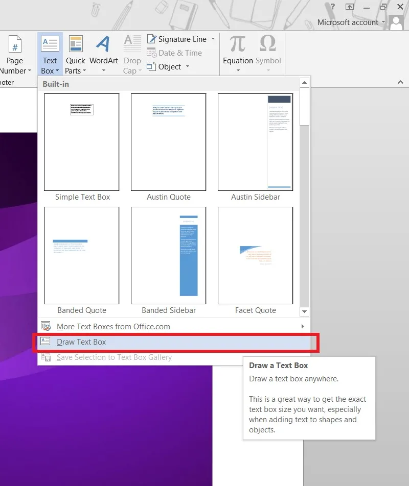
Task: Collapse the ribbon with the chevron
Action: (400, 82)
